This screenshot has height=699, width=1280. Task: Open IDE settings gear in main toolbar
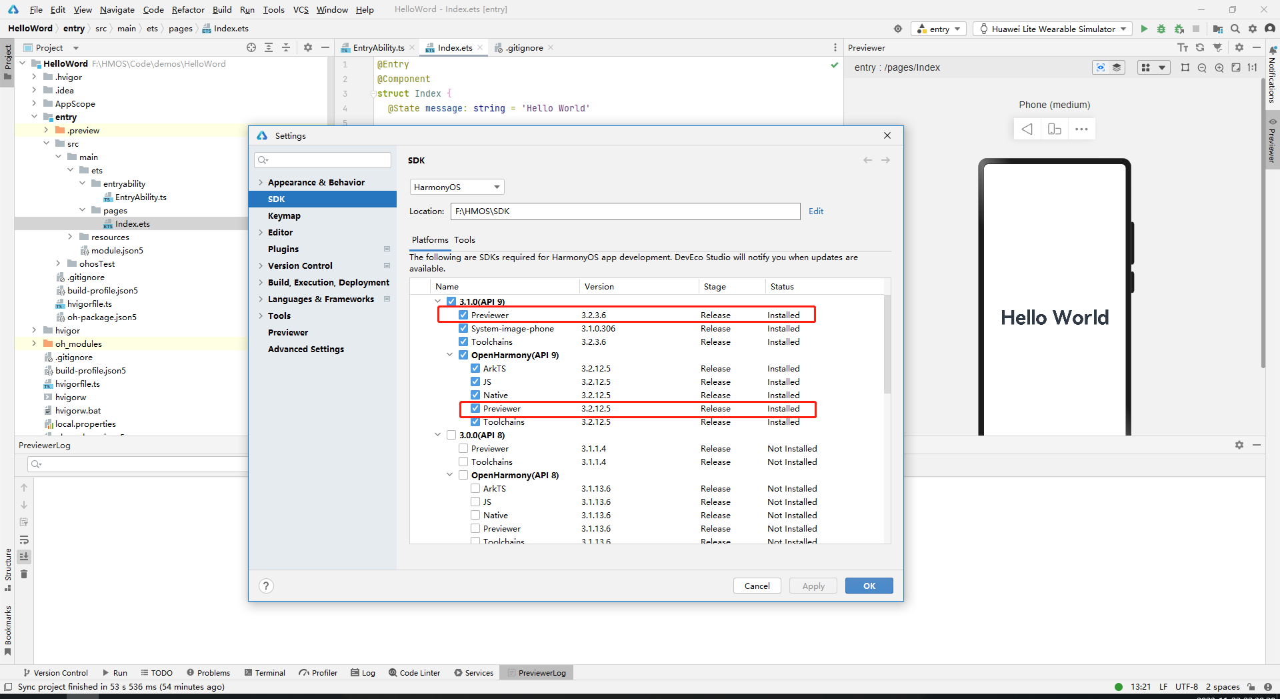pos(1253,29)
